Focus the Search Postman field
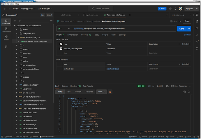The image size is (201, 139). point(100,8)
